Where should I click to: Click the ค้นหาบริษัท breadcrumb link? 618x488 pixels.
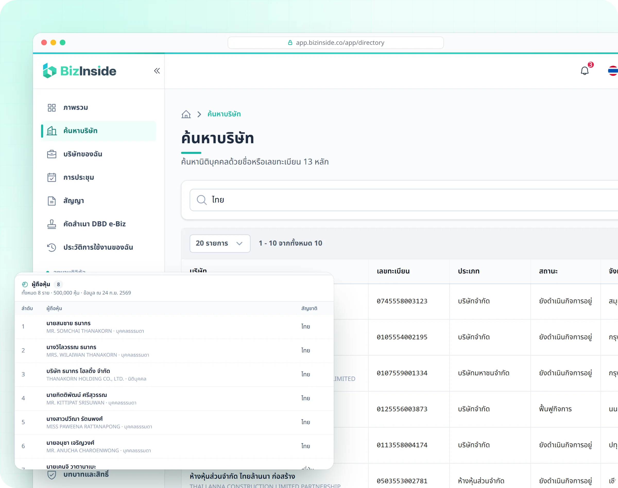224,114
